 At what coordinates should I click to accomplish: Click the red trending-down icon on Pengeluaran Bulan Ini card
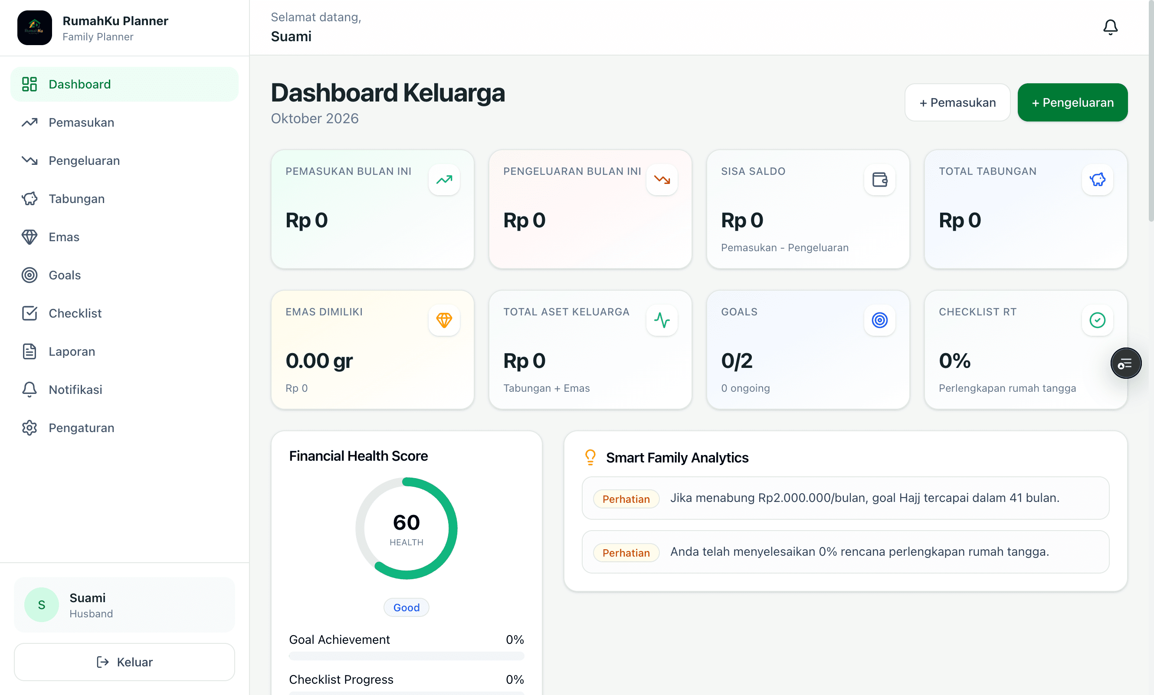662,179
